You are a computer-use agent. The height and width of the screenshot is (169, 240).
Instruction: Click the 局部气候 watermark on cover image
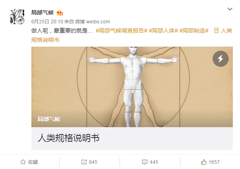(x=49, y=119)
